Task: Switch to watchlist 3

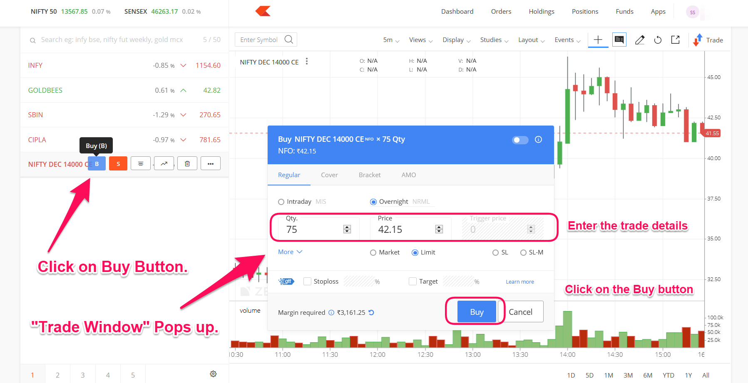Action: pyautogui.click(x=83, y=375)
